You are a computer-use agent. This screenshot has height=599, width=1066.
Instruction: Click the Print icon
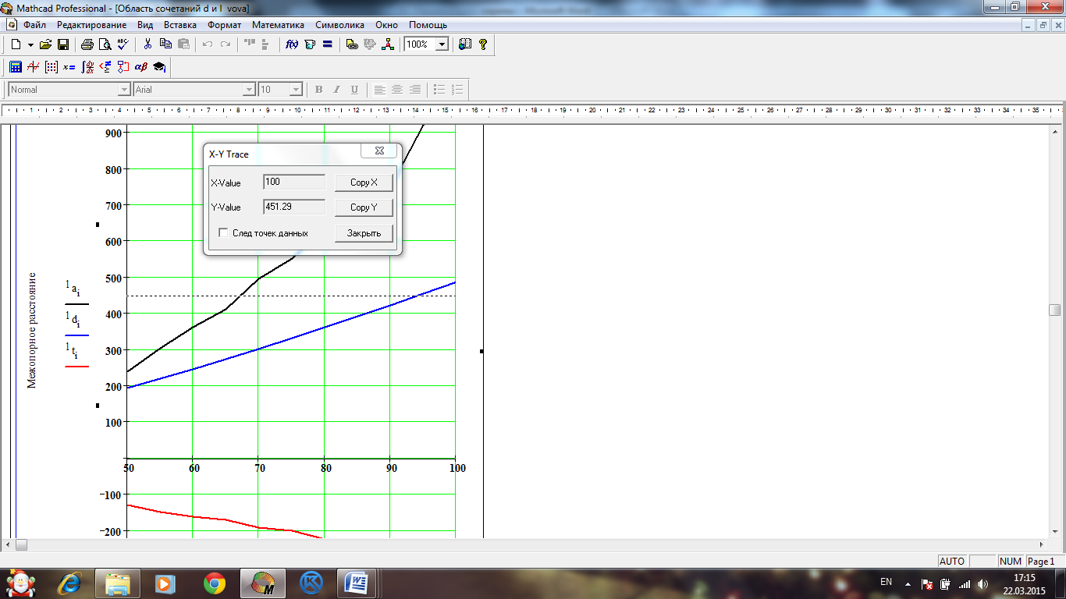tap(87, 44)
